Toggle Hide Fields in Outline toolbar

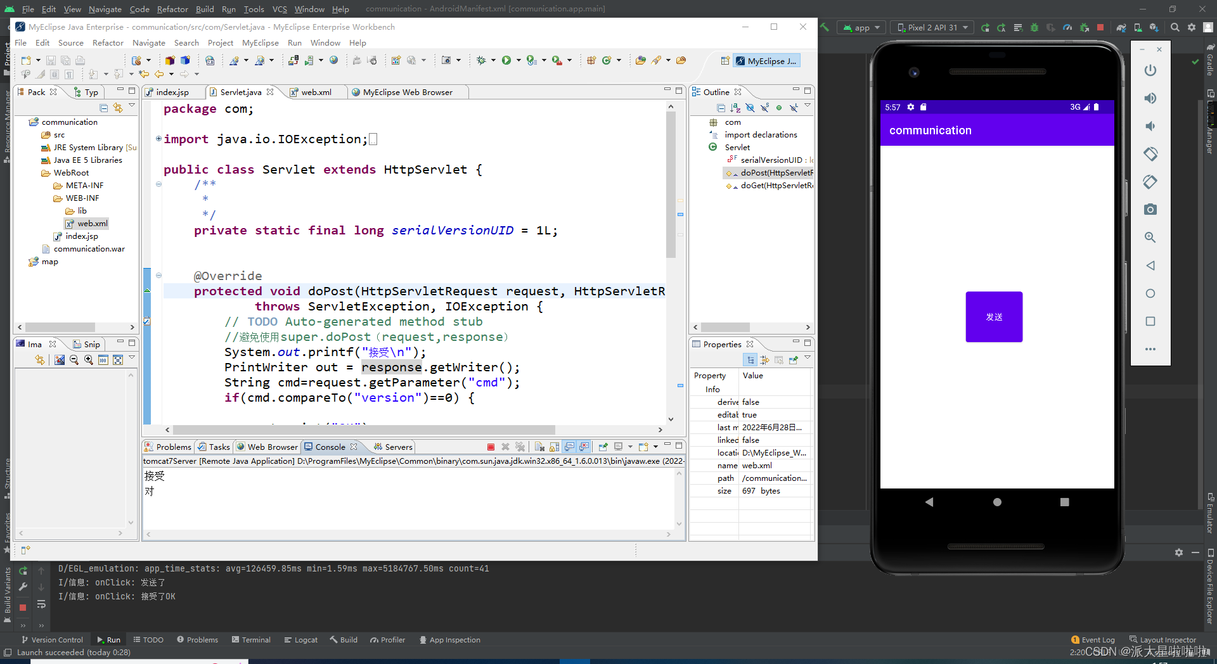pyautogui.click(x=750, y=108)
